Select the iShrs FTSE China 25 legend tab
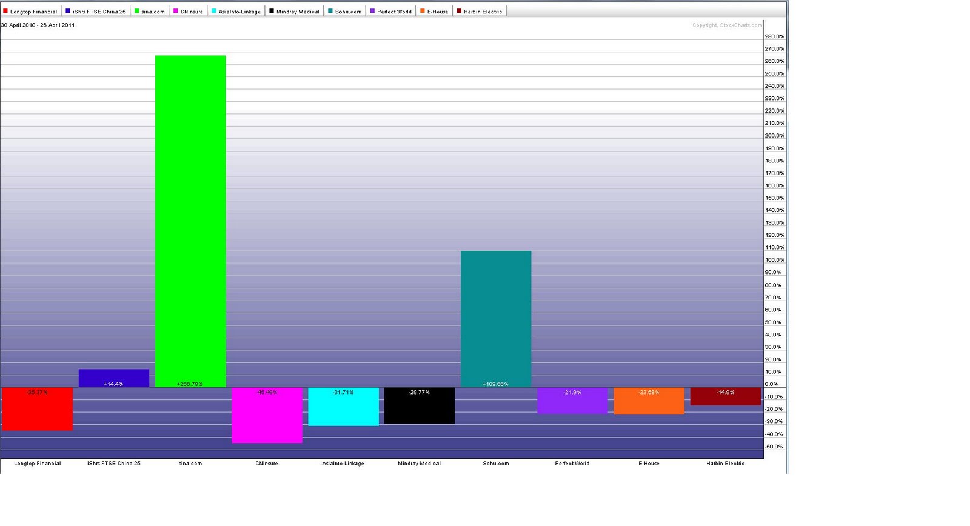This screenshot has width=970, height=526. (x=96, y=11)
